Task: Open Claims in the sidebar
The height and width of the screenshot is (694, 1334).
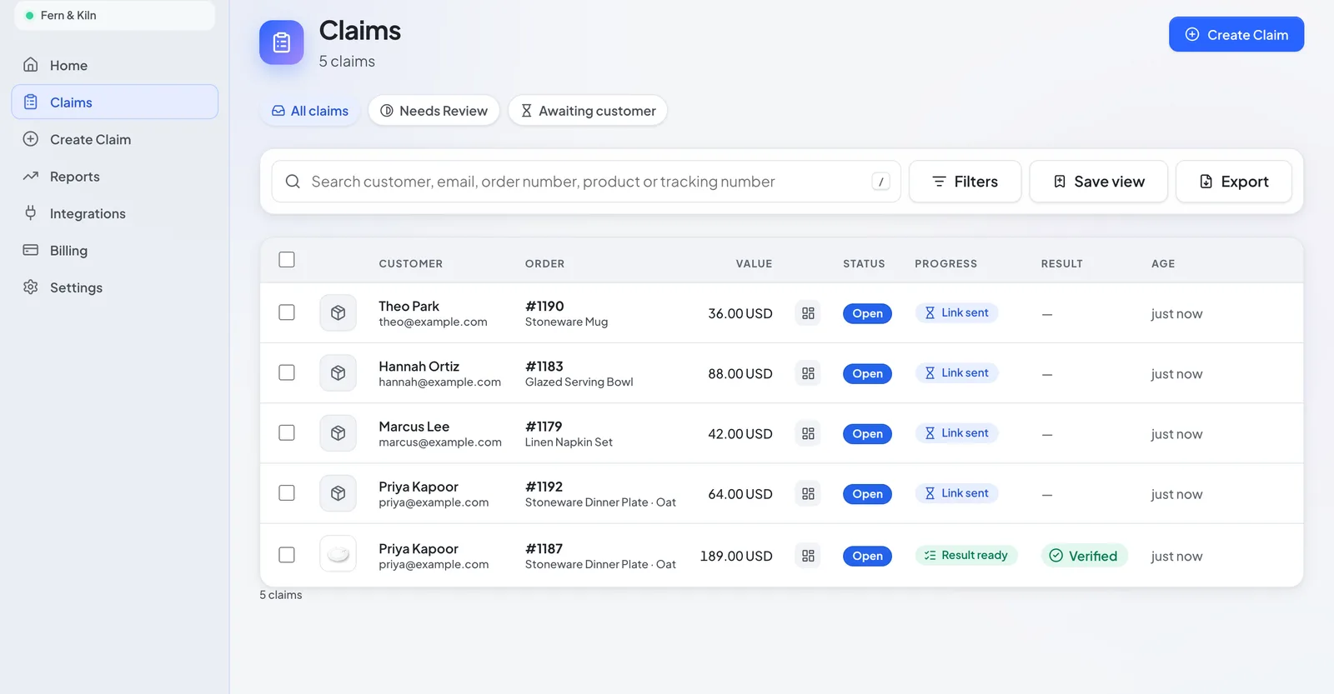Action: [x=115, y=102]
